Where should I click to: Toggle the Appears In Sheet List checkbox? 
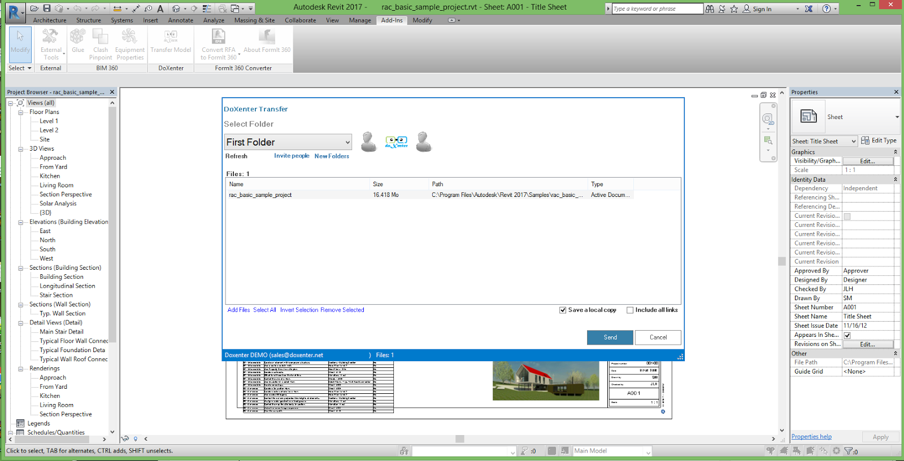pyautogui.click(x=847, y=335)
